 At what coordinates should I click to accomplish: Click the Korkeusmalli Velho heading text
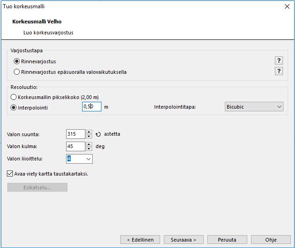click(37, 22)
